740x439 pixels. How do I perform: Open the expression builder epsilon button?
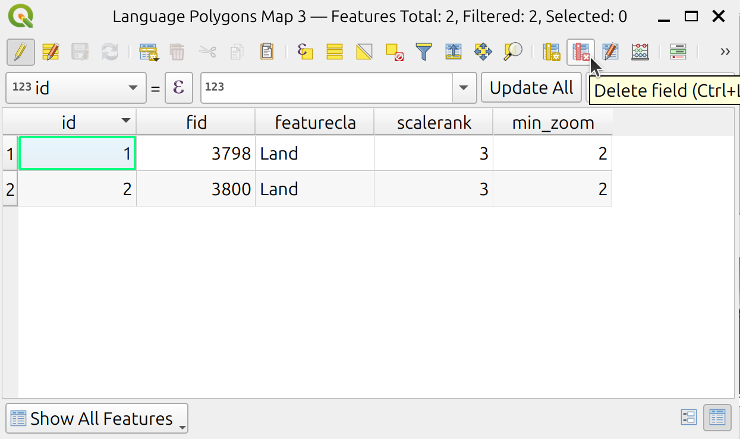pos(178,88)
